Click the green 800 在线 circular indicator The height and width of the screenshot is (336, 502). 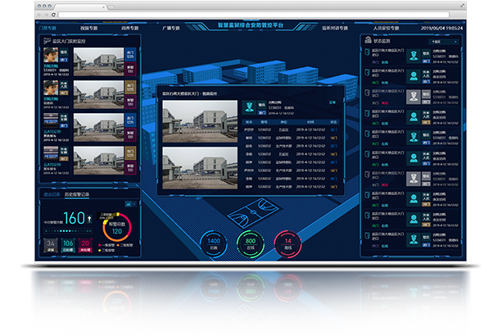[251, 242]
